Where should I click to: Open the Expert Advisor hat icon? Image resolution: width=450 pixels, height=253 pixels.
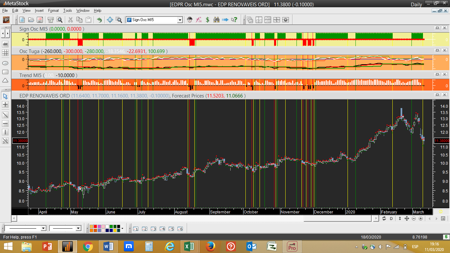point(190,20)
